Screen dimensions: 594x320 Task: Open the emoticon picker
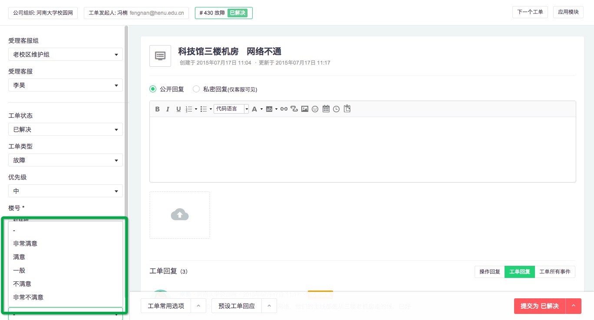click(315, 109)
